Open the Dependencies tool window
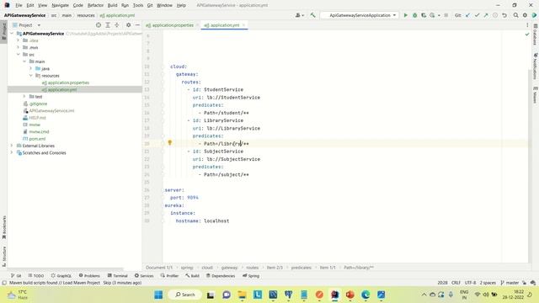The image size is (539, 303). coord(221,275)
